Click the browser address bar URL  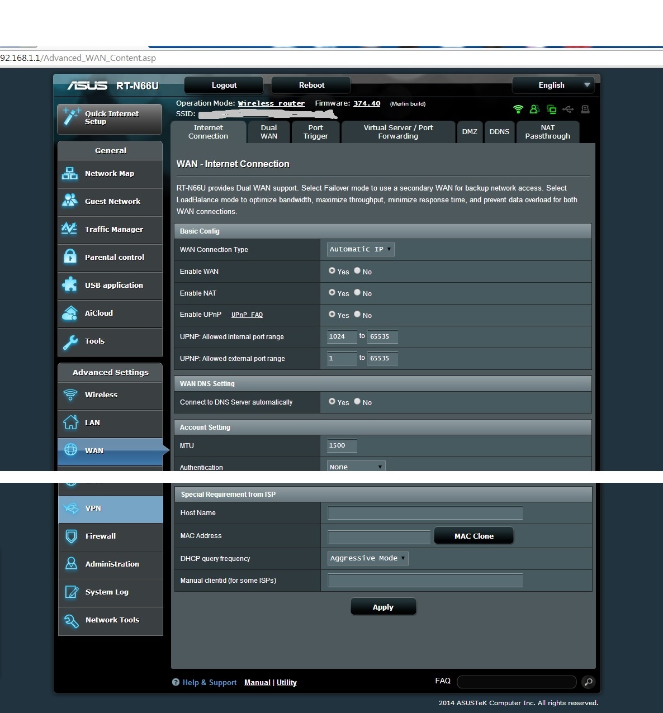click(78, 58)
